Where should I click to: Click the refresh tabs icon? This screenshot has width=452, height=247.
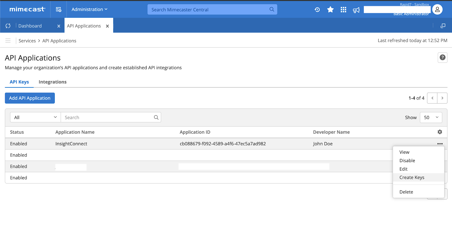8,26
